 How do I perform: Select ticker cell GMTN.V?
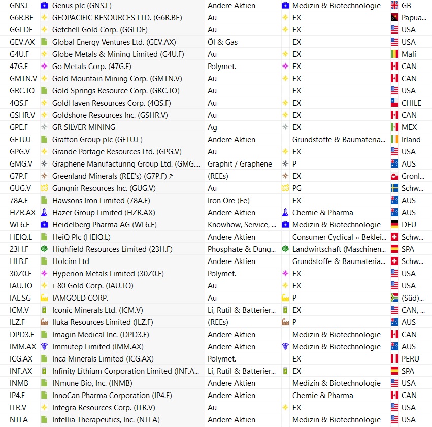pos(23,79)
